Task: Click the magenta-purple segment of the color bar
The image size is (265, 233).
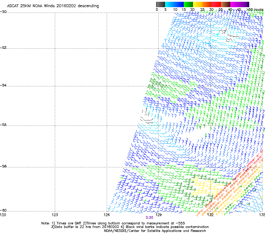Action: click(x=240, y=4)
